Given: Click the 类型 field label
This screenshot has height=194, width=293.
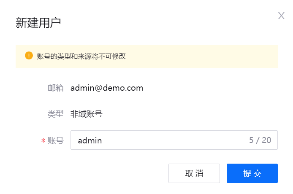Looking at the screenshot, I should (55, 114).
